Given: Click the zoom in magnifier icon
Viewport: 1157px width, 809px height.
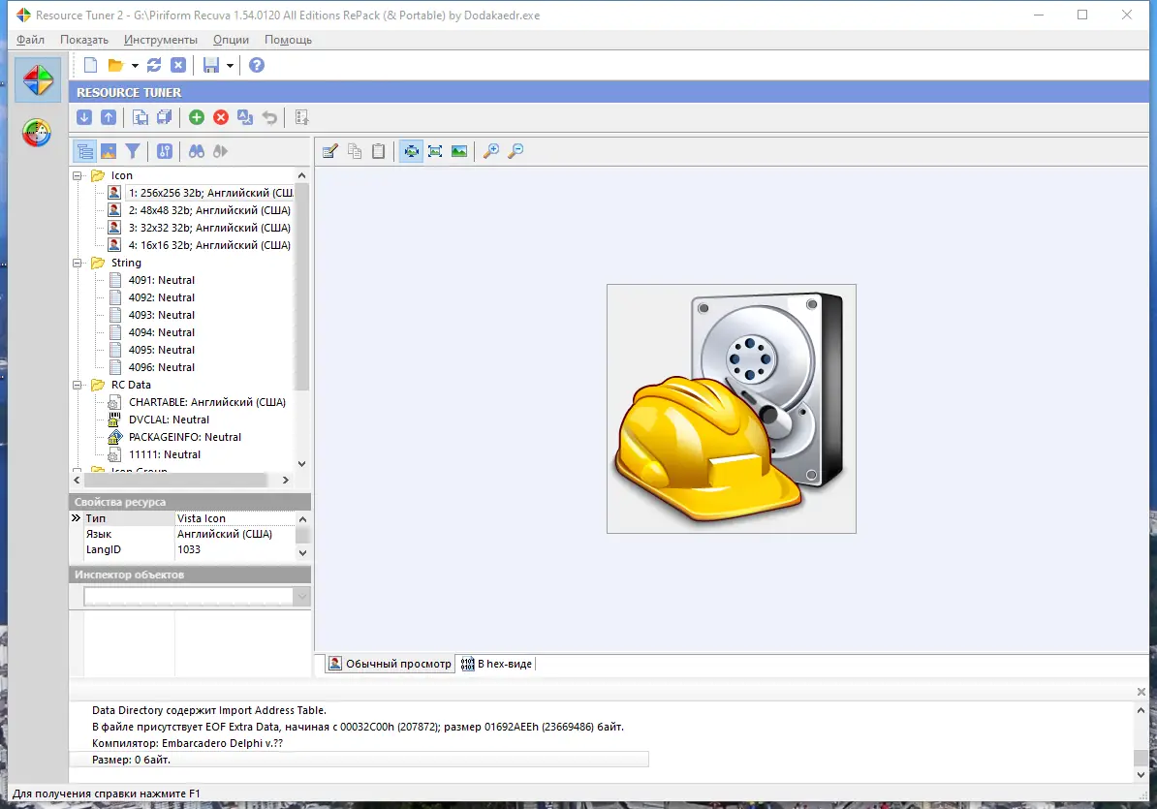Looking at the screenshot, I should pyautogui.click(x=491, y=151).
